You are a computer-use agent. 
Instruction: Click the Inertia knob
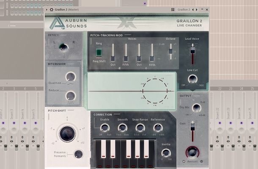point(166,153)
